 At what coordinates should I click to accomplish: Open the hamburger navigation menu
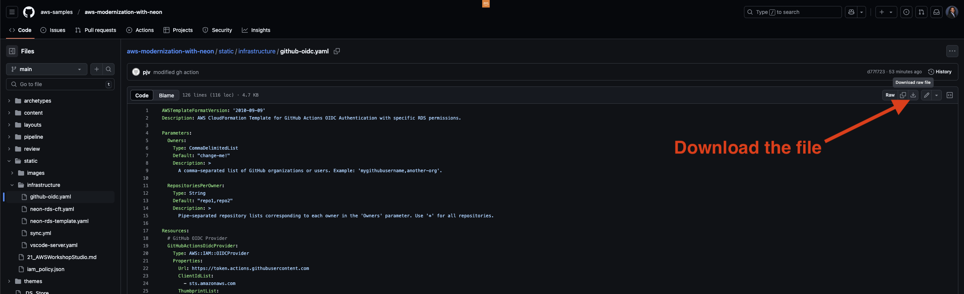click(x=12, y=12)
